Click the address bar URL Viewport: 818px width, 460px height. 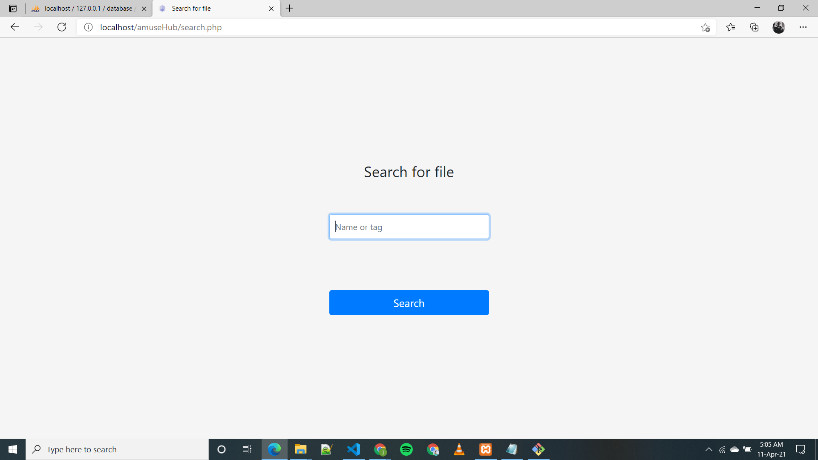click(x=161, y=27)
